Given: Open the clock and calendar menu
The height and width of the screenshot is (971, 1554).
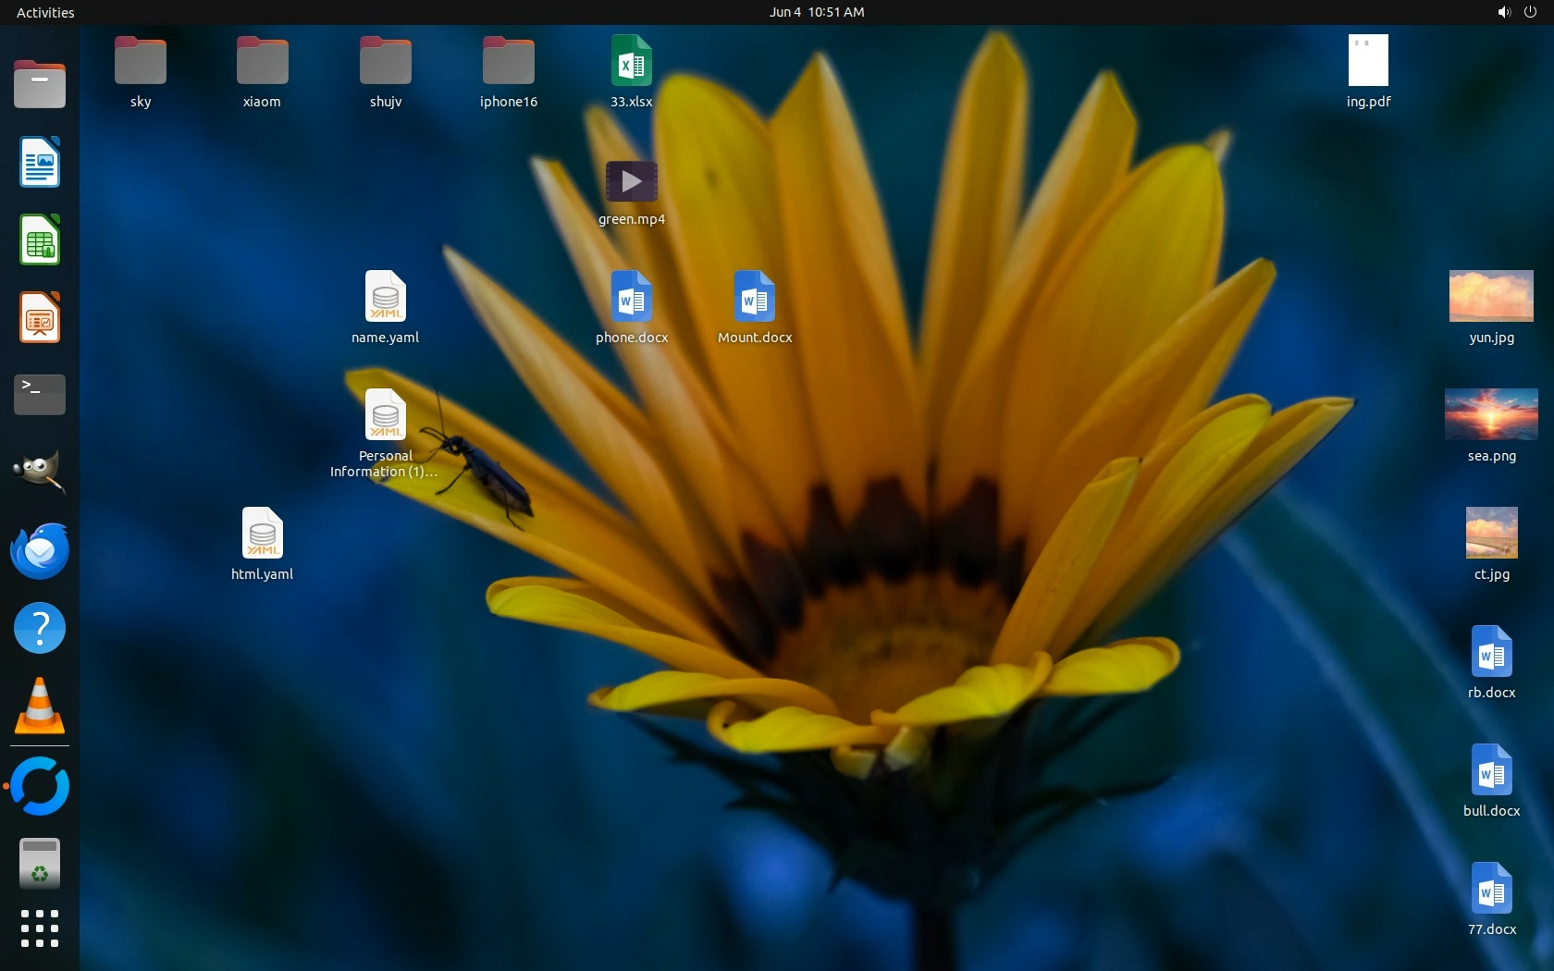Looking at the screenshot, I should coord(817,12).
